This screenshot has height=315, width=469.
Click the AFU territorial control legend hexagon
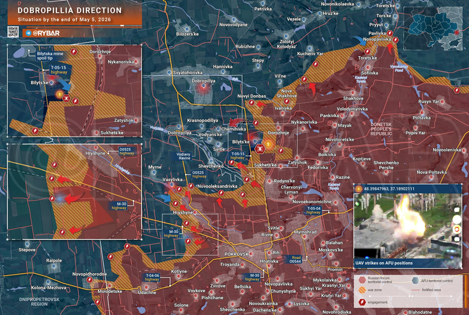(415, 280)
